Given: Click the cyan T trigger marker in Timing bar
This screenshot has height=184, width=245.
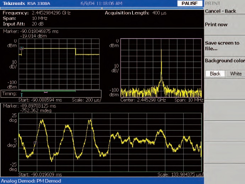Looking at the screenshot, I should [22, 95].
